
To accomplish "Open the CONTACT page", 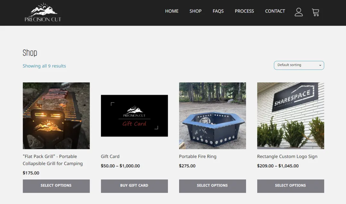I will click(275, 11).
